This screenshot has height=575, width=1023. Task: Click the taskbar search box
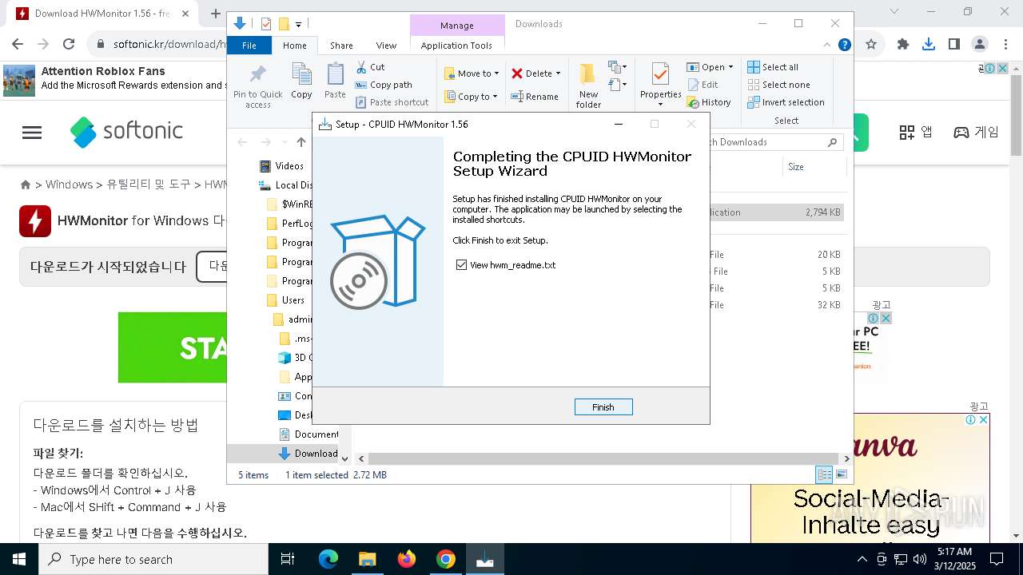click(x=153, y=559)
